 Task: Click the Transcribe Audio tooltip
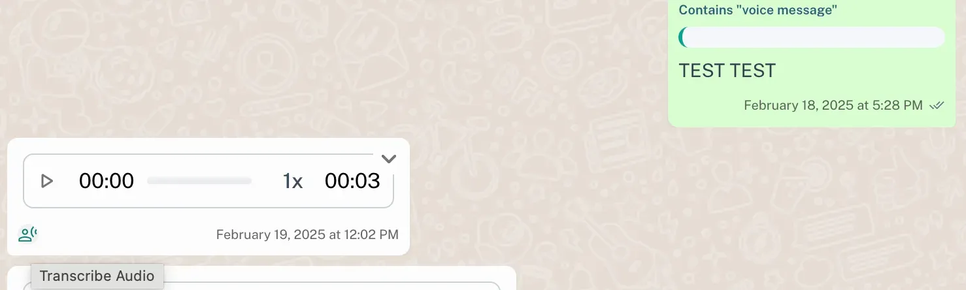(97, 276)
